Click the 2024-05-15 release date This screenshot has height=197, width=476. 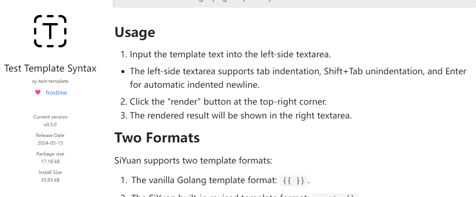pyautogui.click(x=50, y=143)
